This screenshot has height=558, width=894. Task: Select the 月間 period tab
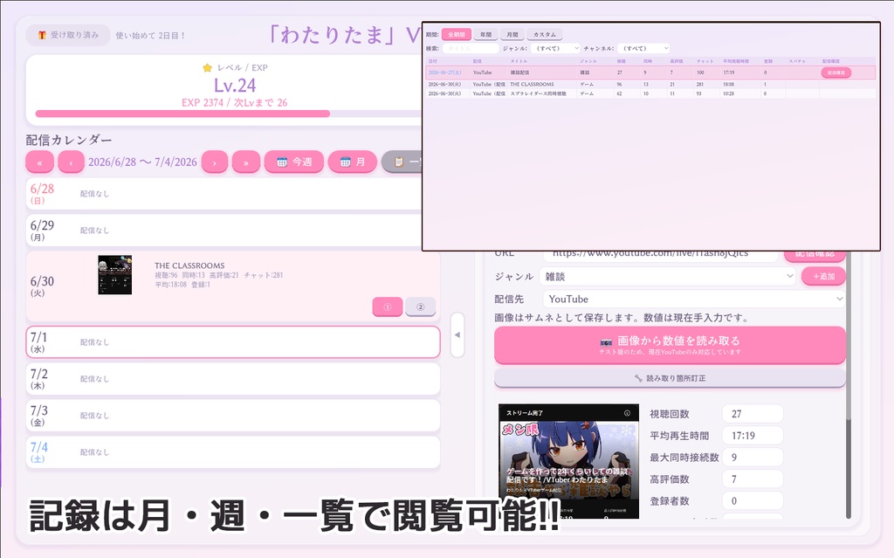tap(512, 34)
